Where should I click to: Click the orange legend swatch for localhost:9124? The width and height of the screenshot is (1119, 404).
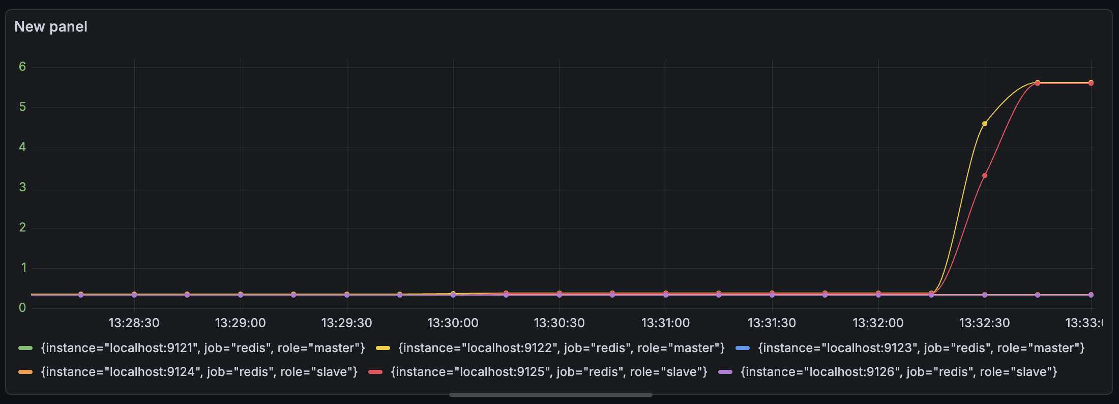click(25, 372)
